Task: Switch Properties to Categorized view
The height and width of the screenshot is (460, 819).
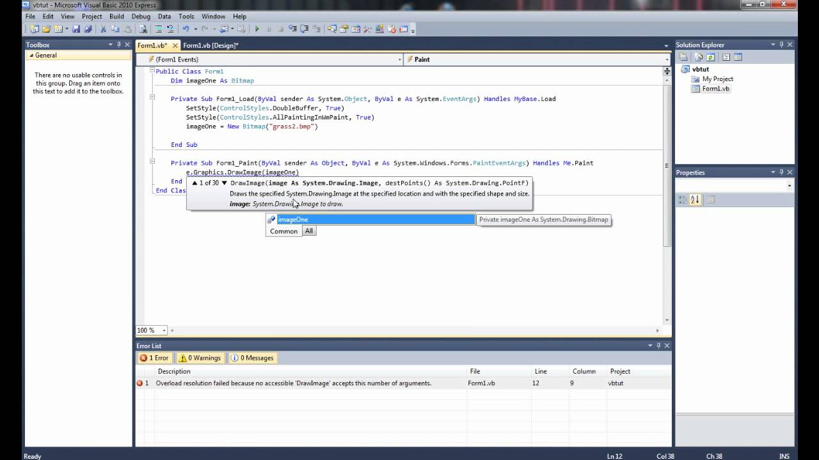Action: point(683,200)
